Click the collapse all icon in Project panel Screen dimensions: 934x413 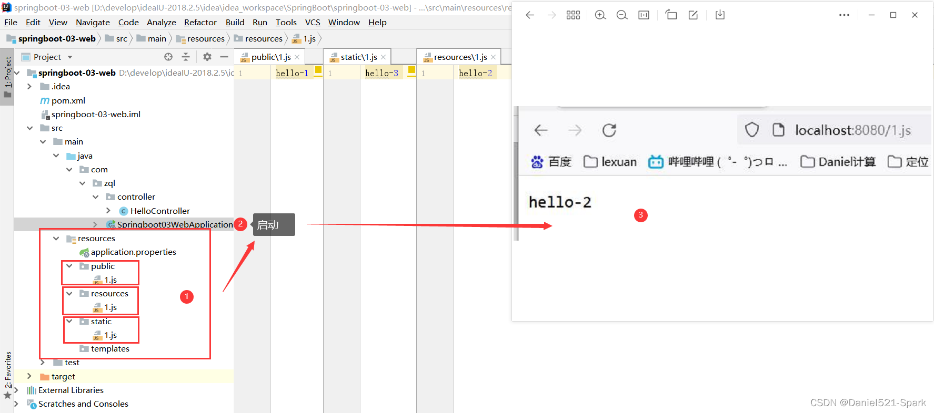pos(186,57)
